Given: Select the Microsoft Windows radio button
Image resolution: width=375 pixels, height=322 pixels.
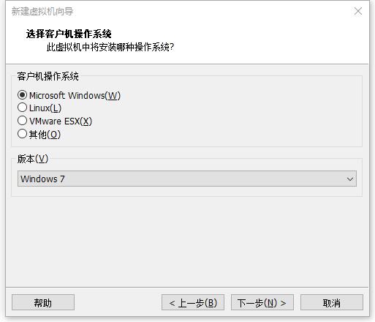Looking at the screenshot, I should tap(22, 95).
